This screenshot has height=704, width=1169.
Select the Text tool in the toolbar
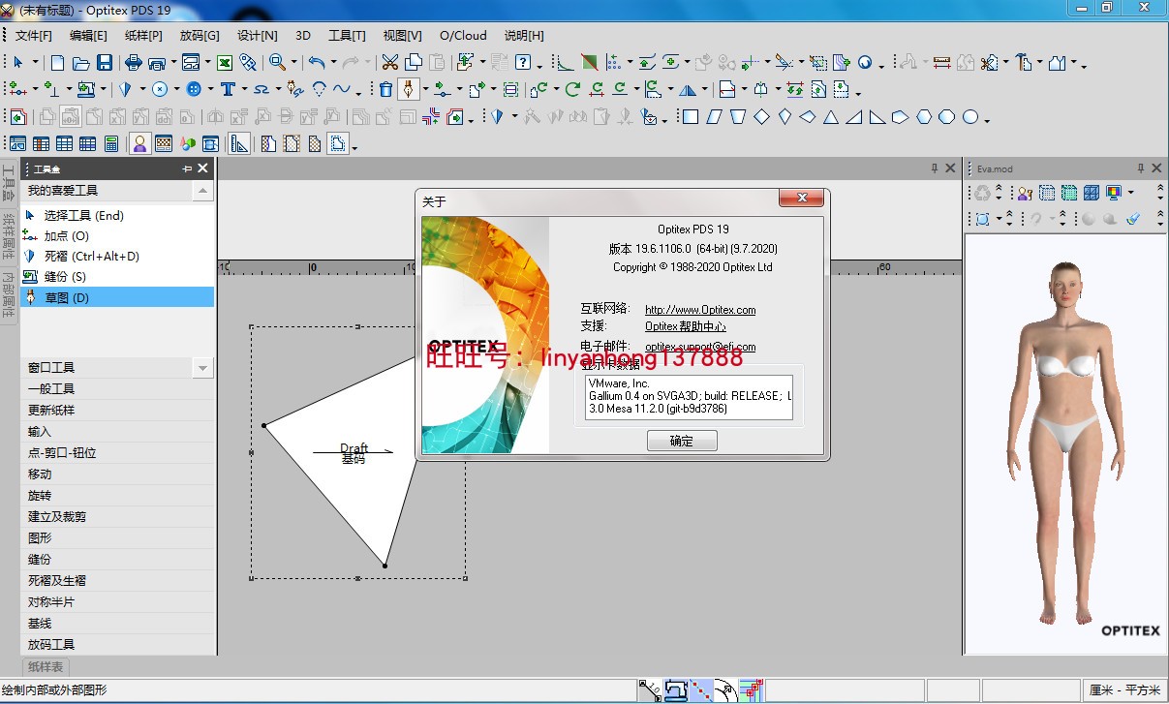click(x=229, y=90)
